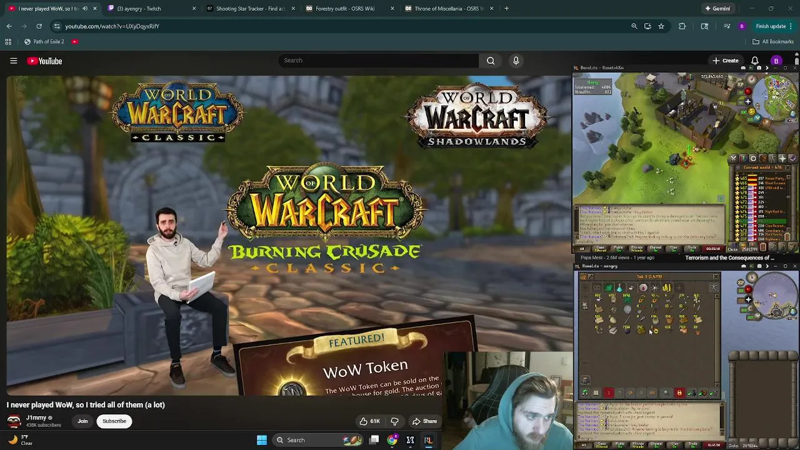
Task: Open the J1mmy channel link
Action: click(36, 418)
